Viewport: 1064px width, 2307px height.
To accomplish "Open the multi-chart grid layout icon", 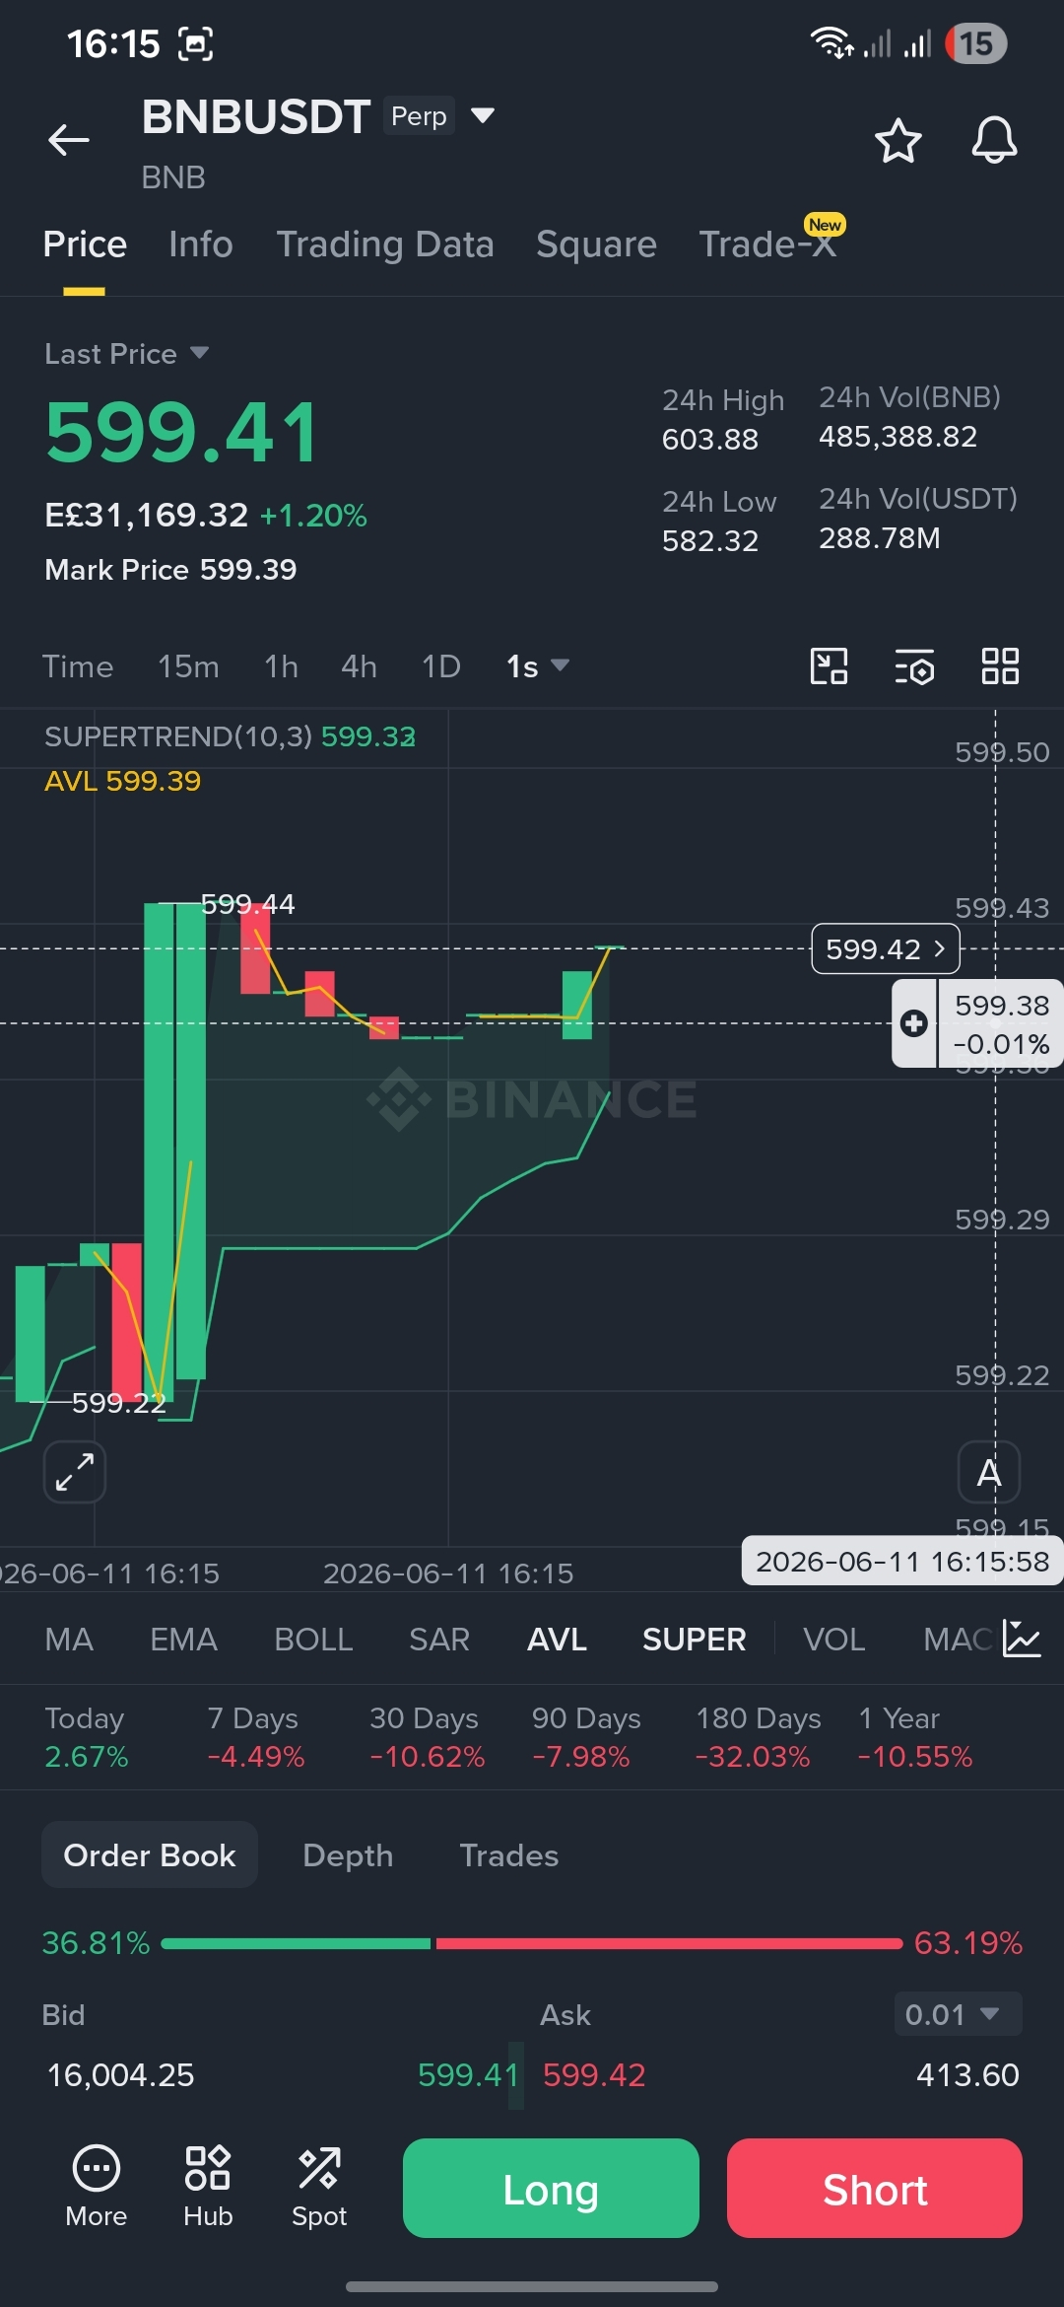I will 1000,666.
